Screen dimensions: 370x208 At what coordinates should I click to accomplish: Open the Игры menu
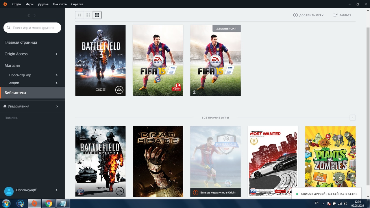[29, 4]
